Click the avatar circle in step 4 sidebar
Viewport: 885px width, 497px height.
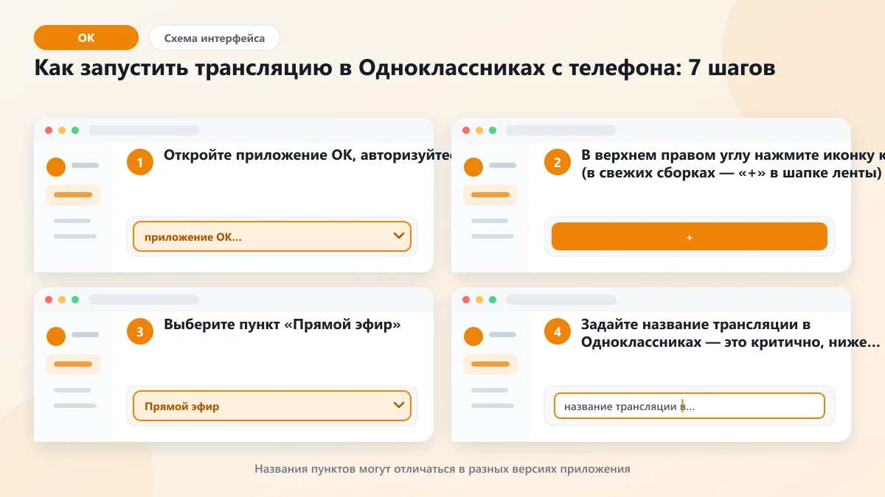coord(473,336)
